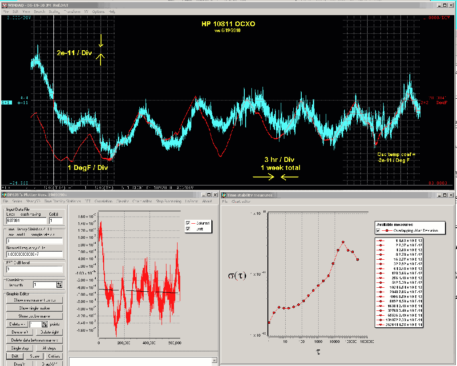Open the About menu in Plotter
The width and height of the screenshot is (457, 366).
point(207,201)
